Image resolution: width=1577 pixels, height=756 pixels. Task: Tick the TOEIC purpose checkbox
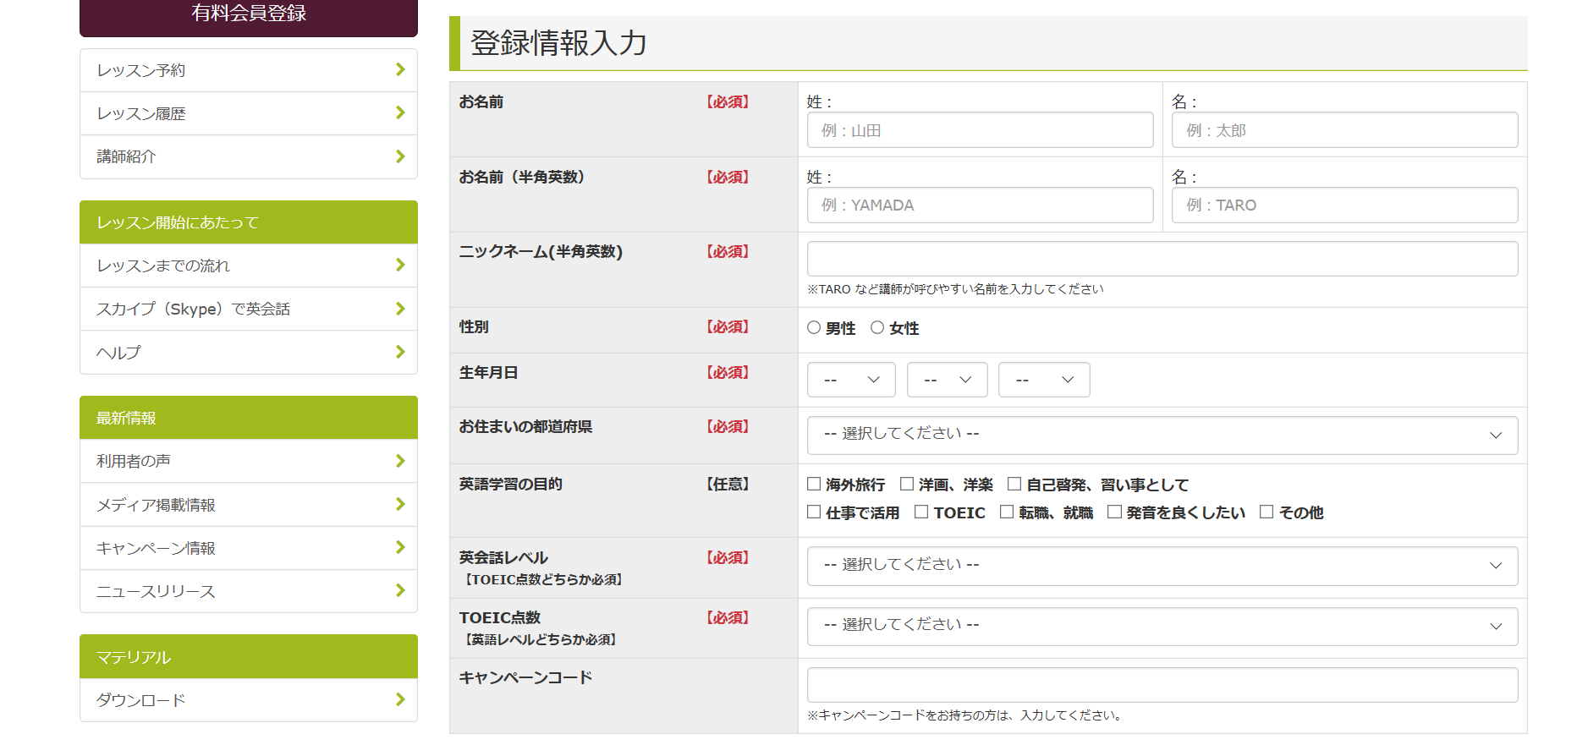point(921,512)
